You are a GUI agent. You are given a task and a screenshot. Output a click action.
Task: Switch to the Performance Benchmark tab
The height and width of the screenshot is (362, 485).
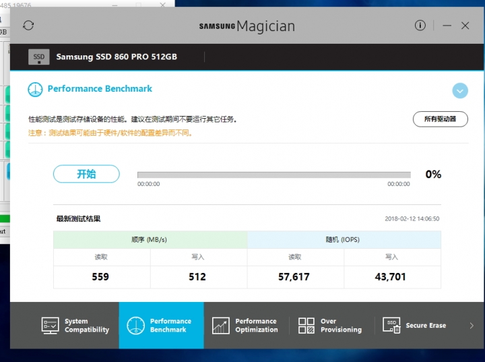coord(162,325)
